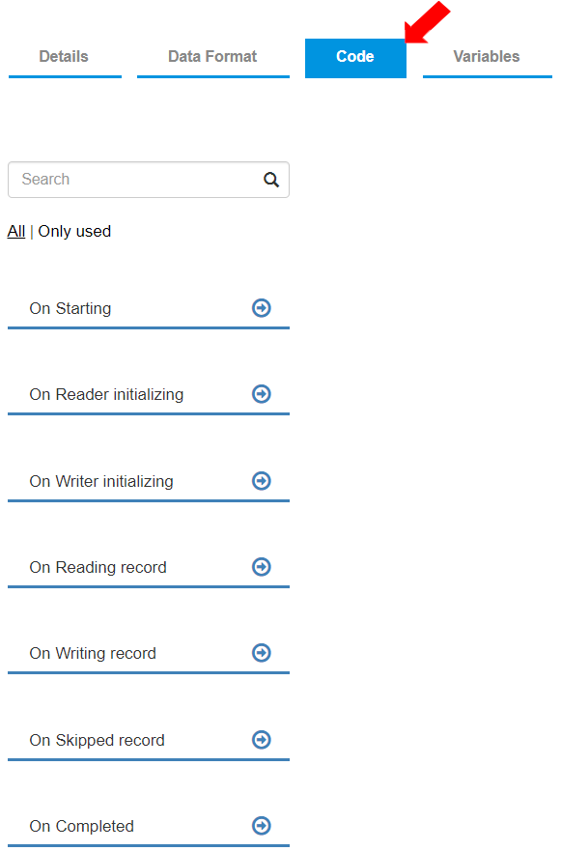The width and height of the screenshot is (561, 851).
Task: Open the Data Format tab
Action: click(x=212, y=58)
